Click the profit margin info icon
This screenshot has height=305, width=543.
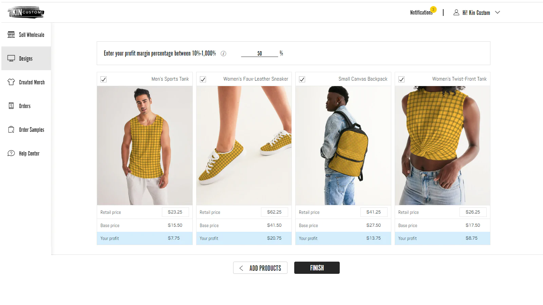(x=223, y=54)
